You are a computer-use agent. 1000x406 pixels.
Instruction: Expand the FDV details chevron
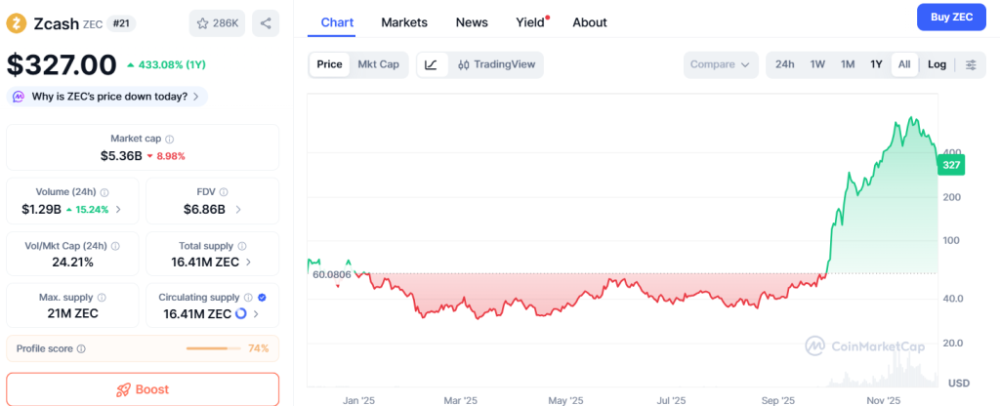coord(238,209)
